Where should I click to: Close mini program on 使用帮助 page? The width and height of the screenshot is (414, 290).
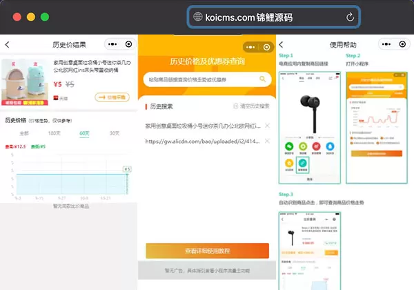pyautogui.click(x=402, y=44)
